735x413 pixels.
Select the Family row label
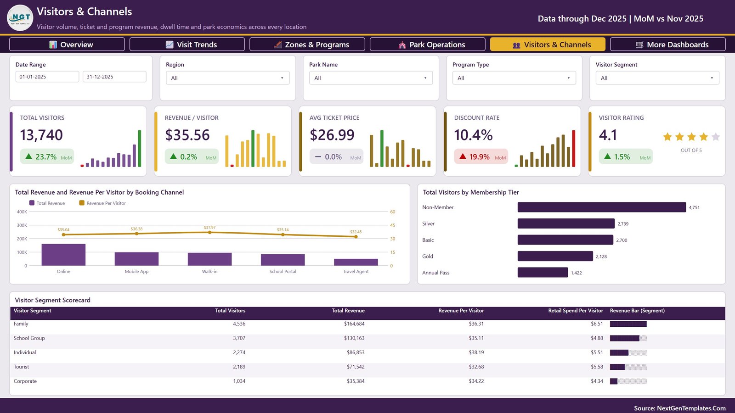coord(21,324)
